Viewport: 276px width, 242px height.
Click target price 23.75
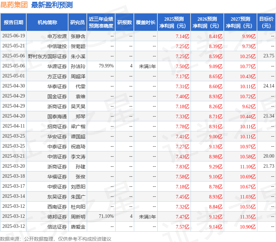coord(269,56)
